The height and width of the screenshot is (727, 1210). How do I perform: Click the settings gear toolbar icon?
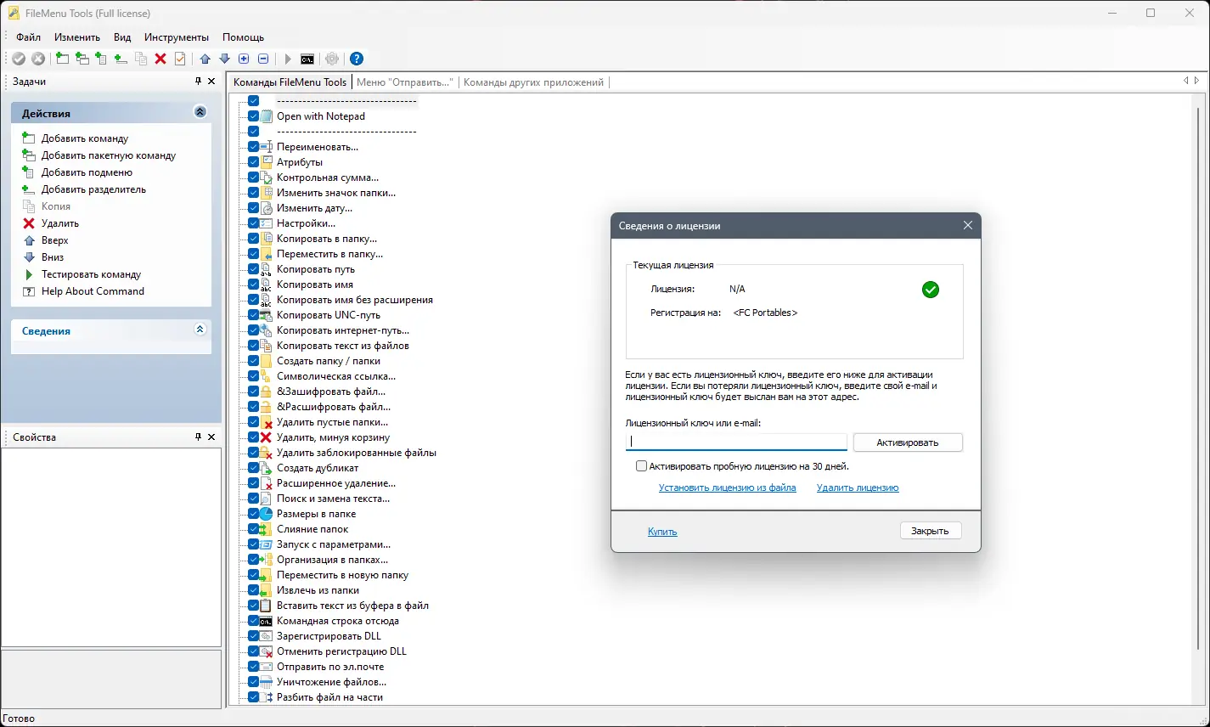click(331, 58)
